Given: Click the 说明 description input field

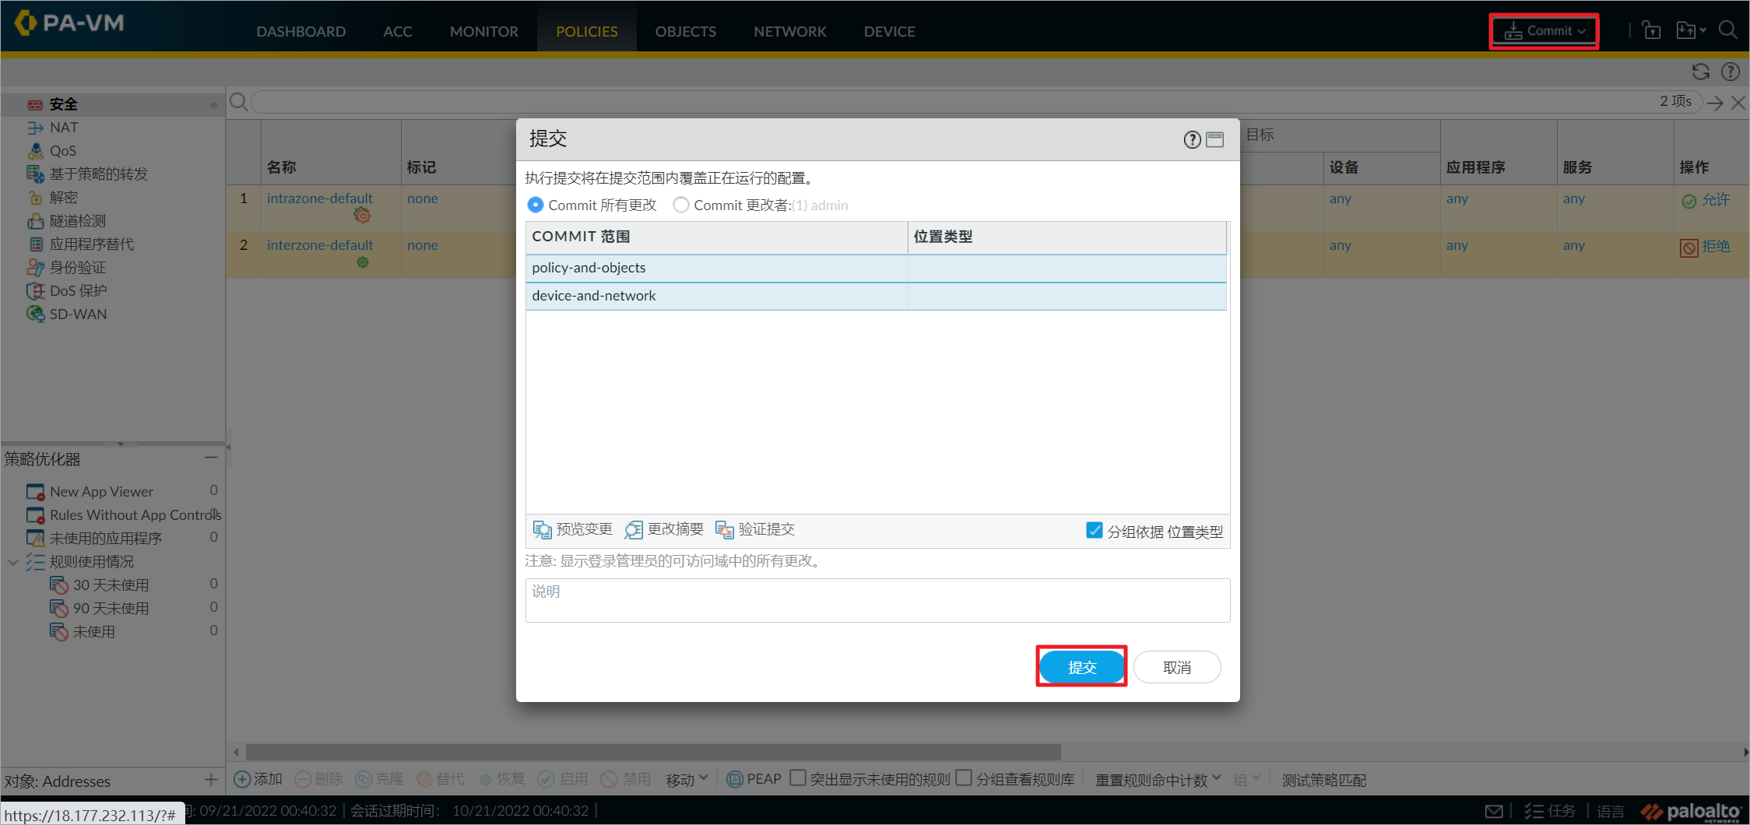Looking at the screenshot, I should [877, 600].
